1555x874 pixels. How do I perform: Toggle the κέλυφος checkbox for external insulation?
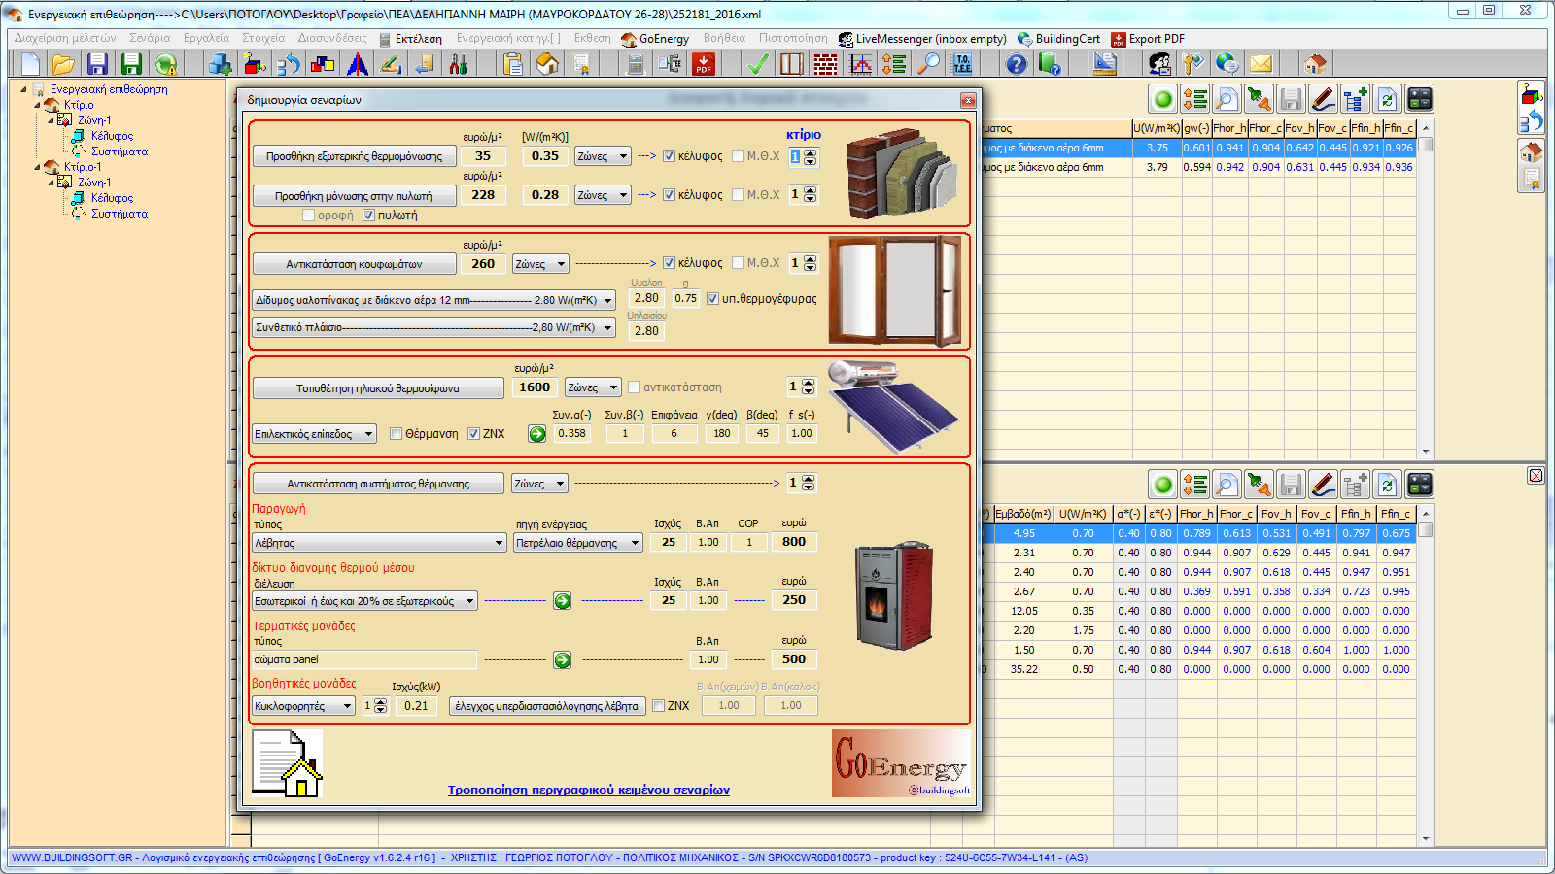click(x=669, y=156)
